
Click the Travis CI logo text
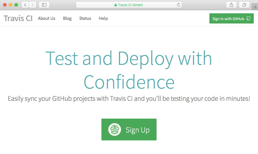tap(18, 18)
